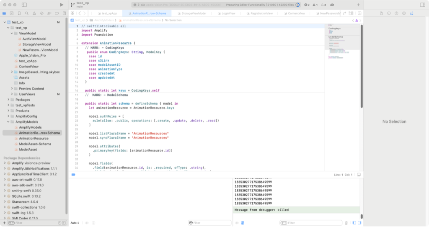Show the History inspector clock icon
Image resolution: width=429 pixels, height=227 pixels.
pos(388,13)
